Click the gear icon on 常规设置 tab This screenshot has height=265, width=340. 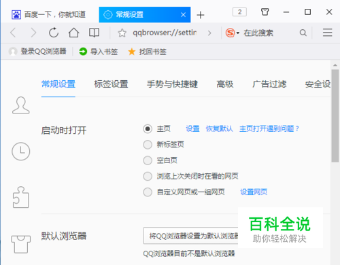pos(108,15)
